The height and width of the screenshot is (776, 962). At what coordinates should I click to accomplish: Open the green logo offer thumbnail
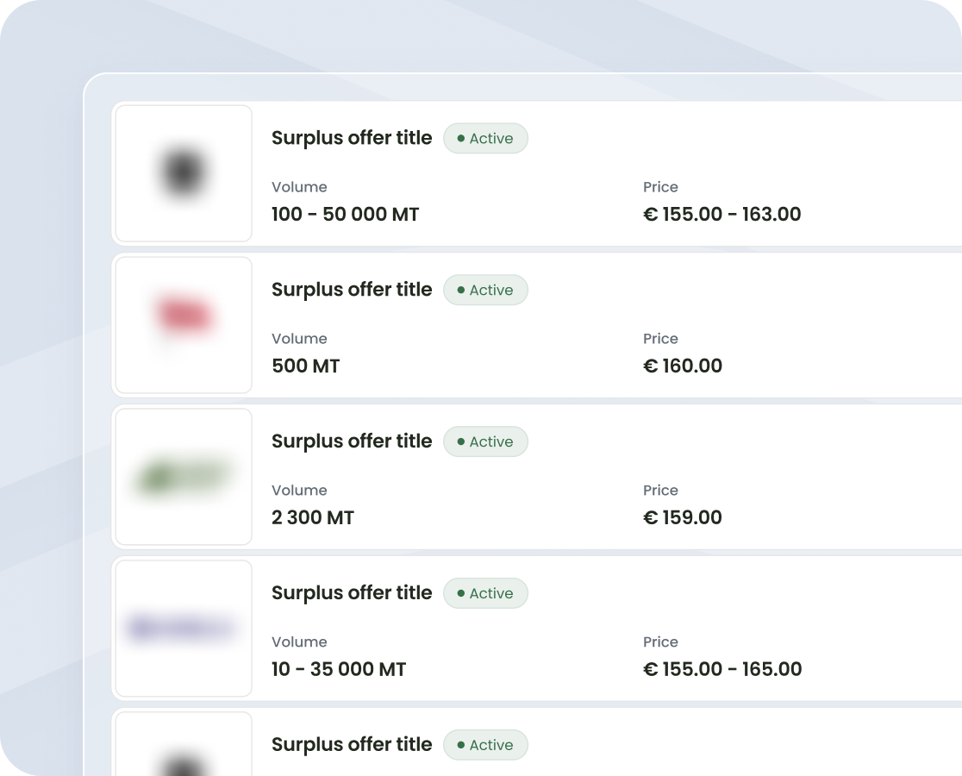point(184,477)
